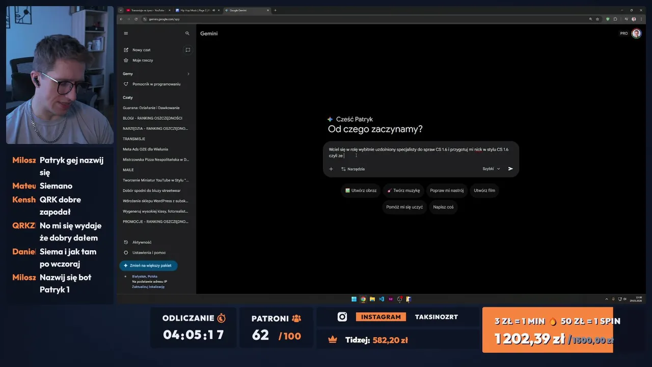The image size is (652, 367).
Task: Reload the page with refresh icon
Action: pyautogui.click(x=136, y=19)
